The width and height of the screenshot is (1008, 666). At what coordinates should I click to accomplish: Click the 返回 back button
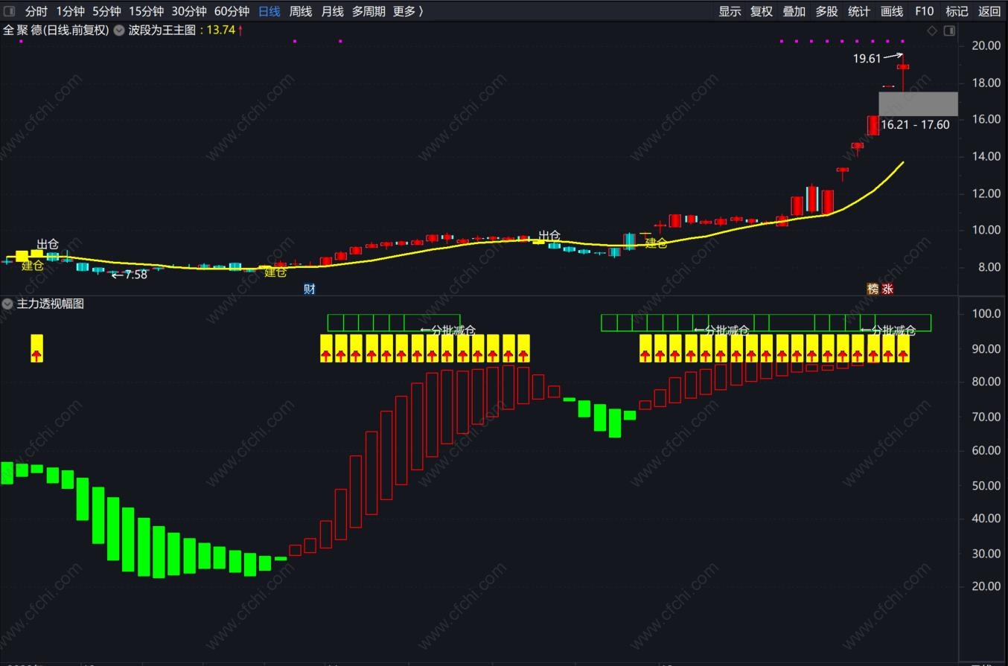[989, 11]
